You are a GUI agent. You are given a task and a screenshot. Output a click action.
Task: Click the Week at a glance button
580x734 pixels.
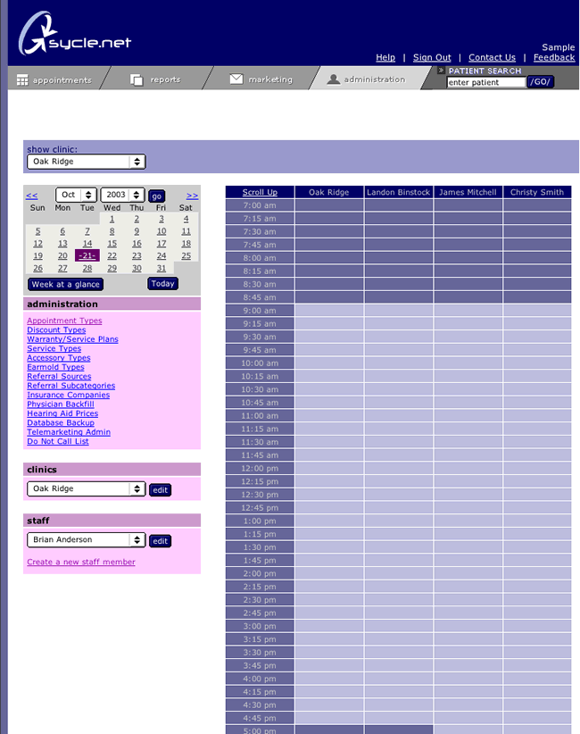pyautogui.click(x=65, y=284)
